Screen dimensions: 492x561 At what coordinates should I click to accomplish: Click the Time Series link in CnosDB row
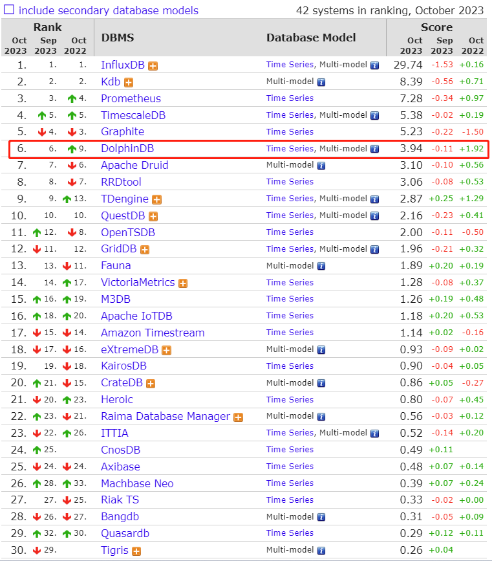tap(290, 449)
